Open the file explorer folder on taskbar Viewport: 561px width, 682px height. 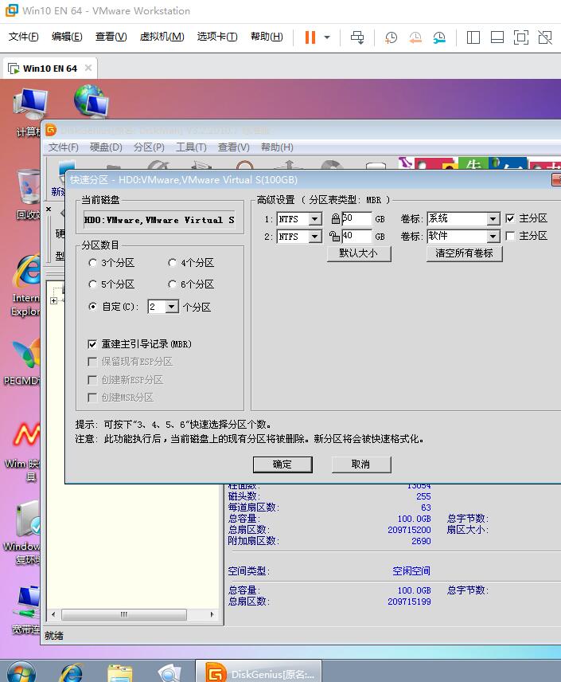(120, 673)
